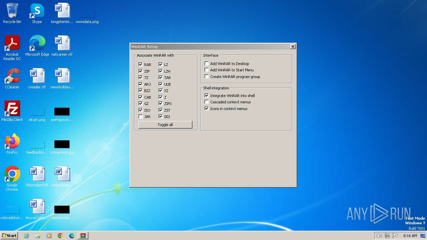The image size is (427, 240).
Task: Select the linuxaccoun document icon
Action: [37, 209]
